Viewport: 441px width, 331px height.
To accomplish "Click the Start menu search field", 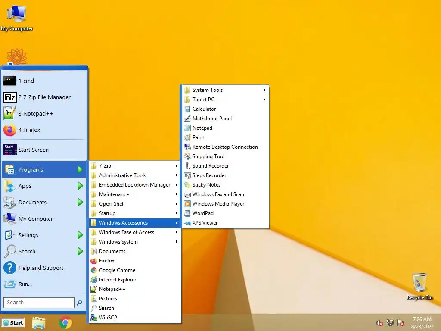I will [x=39, y=303].
